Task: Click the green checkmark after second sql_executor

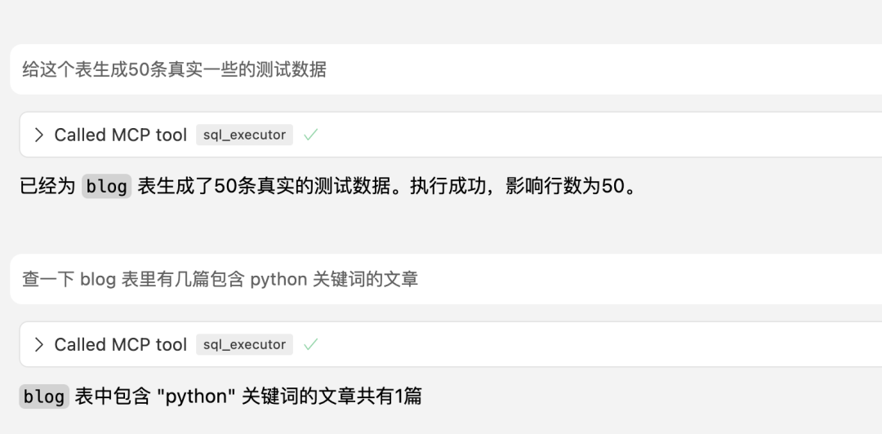Action: (310, 345)
